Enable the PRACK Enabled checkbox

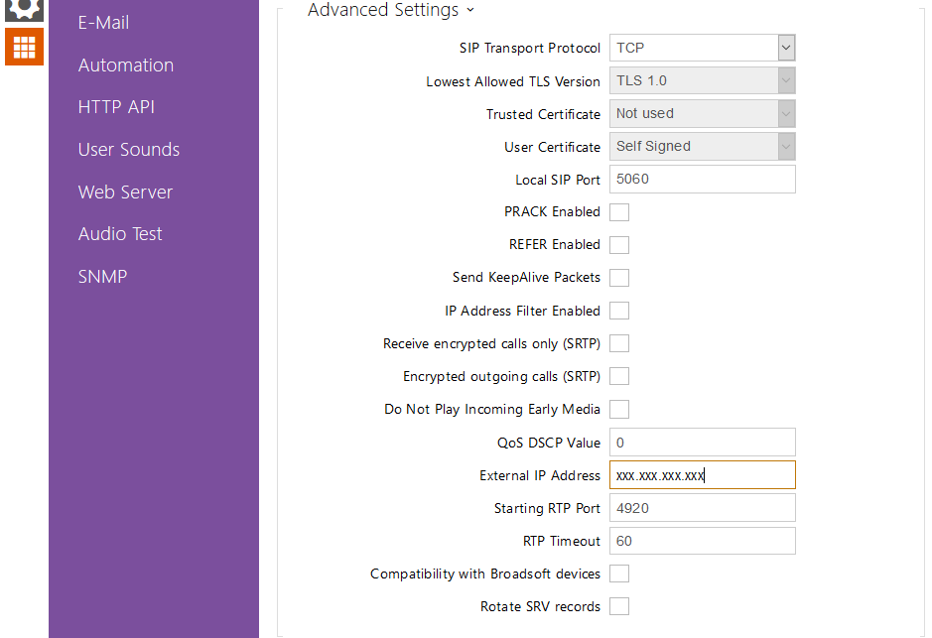[x=619, y=212]
